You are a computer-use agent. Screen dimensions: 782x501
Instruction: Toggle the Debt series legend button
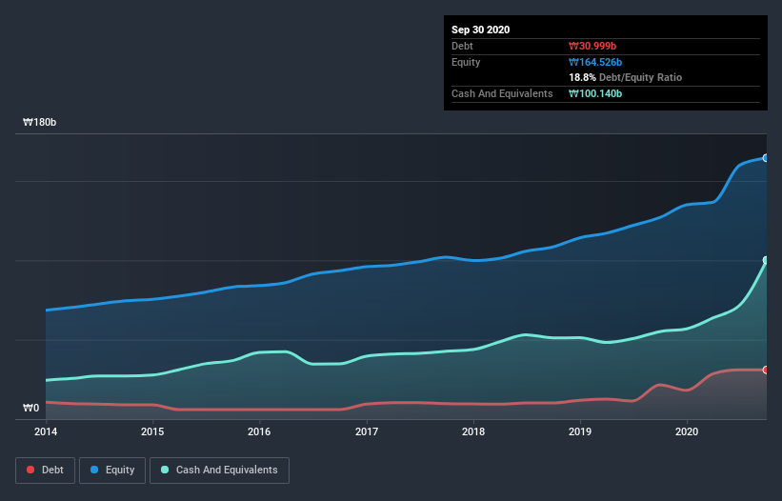coord(45,471)
